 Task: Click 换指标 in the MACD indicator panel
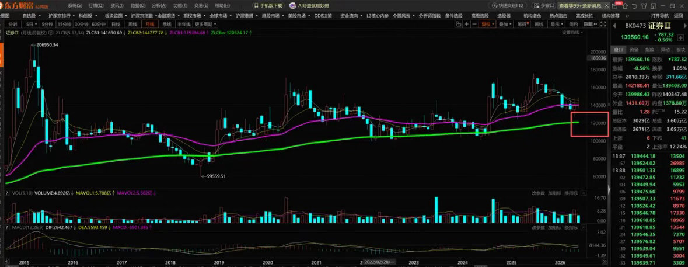pos(570,227)
